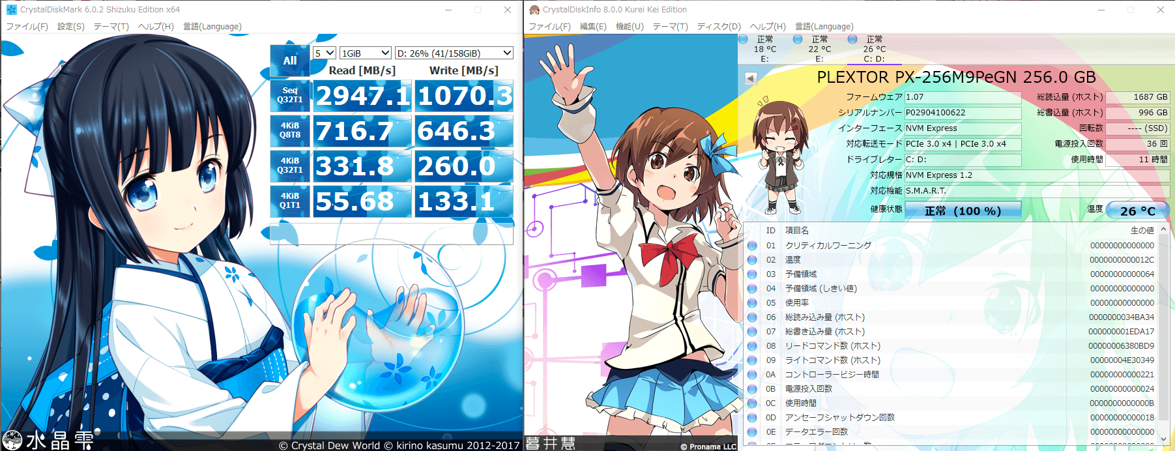Open テーマ(T) menu in CrystalDiskMark

tap(111, 27)
